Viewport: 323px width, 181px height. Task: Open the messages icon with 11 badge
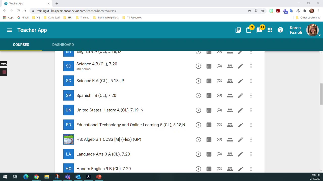tap(259, 30)
